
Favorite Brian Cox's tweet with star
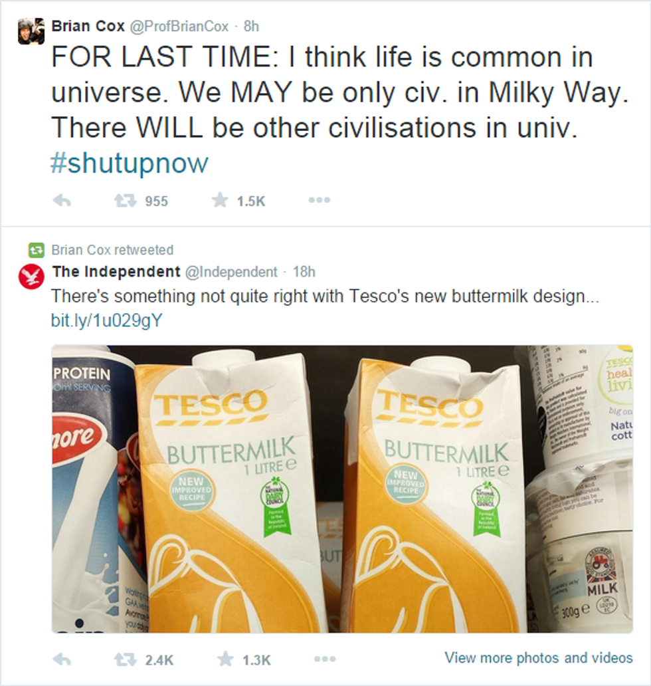[220, 201]
